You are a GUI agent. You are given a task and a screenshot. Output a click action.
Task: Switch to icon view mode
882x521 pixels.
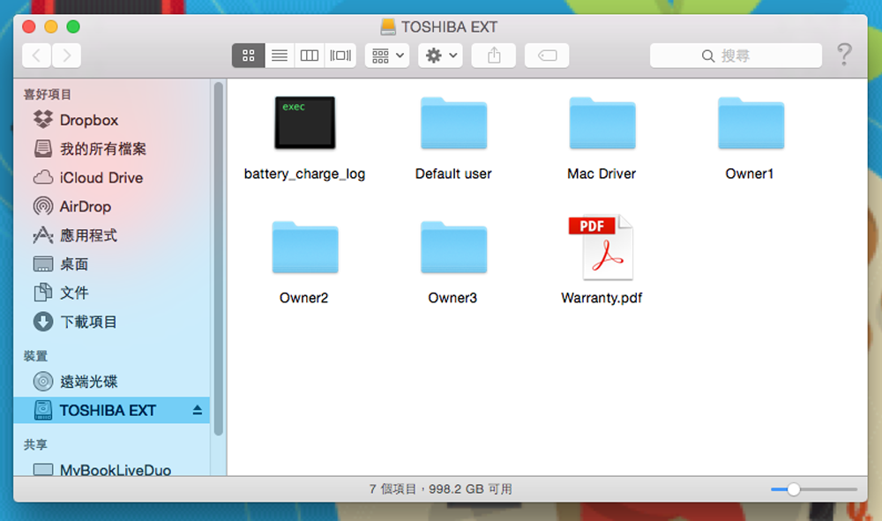click(x=248, y=56)
